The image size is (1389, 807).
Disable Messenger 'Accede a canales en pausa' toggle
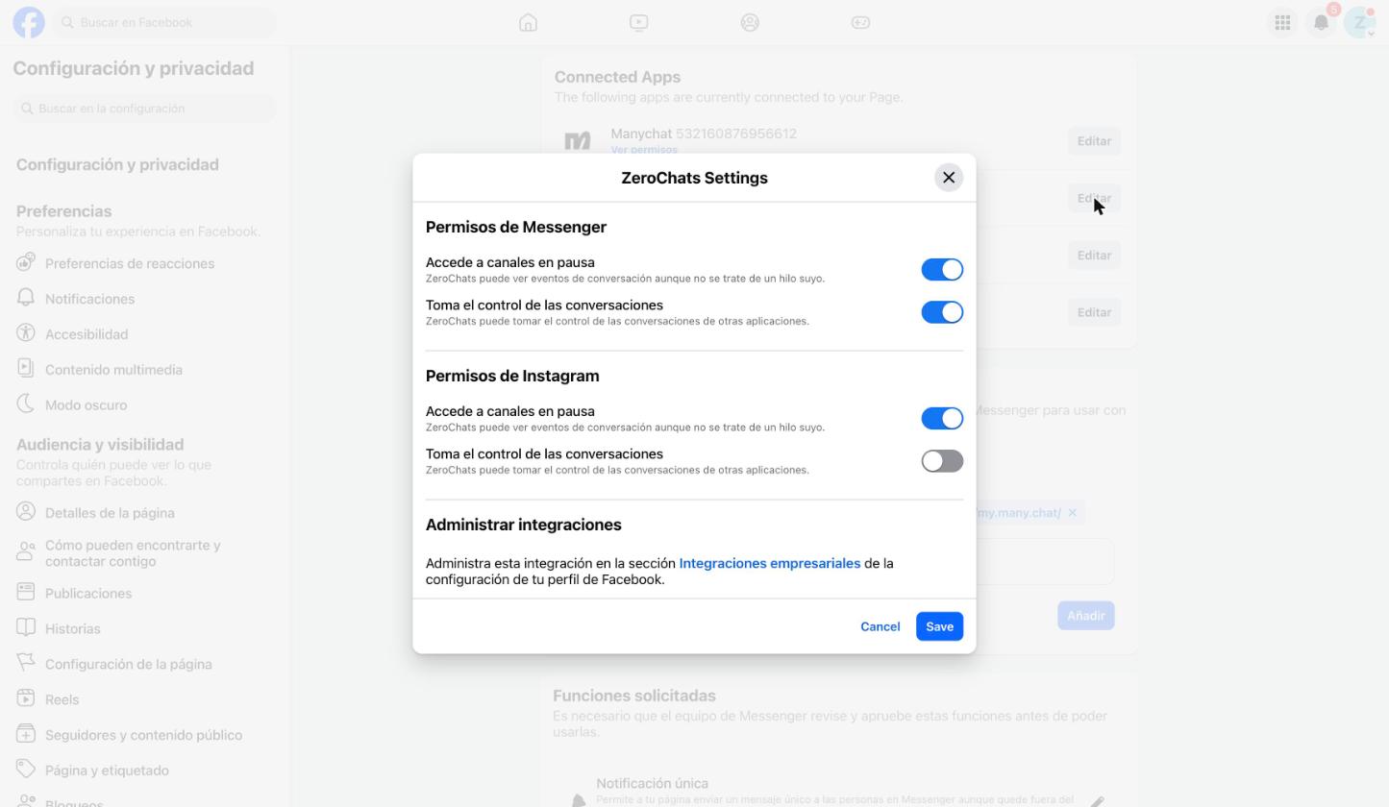point(942,270)
